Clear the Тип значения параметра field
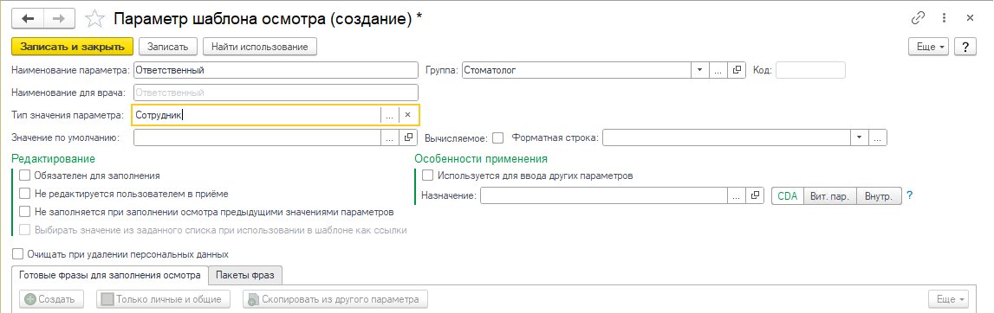Viewport: 994px width, 313px height. (408, 115)
